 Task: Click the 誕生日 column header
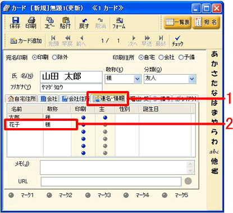165,109
